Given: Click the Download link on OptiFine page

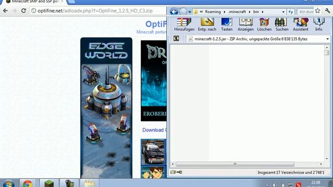Looking at the screenshot, I should pos(155,130).
